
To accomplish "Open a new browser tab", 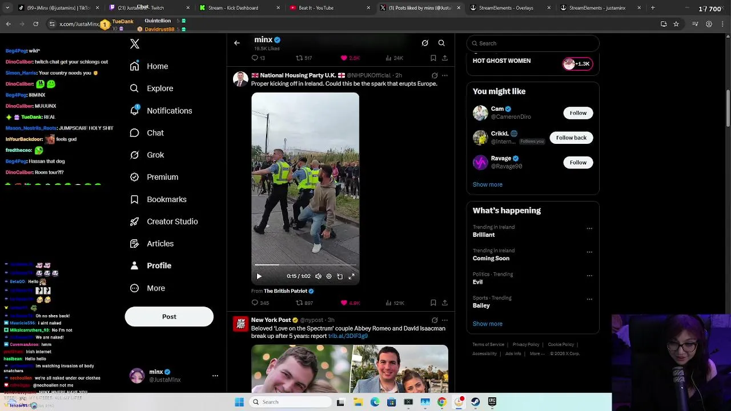I will point(653,8).
